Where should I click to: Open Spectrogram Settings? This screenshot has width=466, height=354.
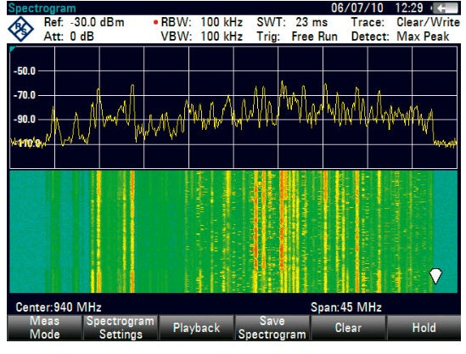[x=121, y=328]
